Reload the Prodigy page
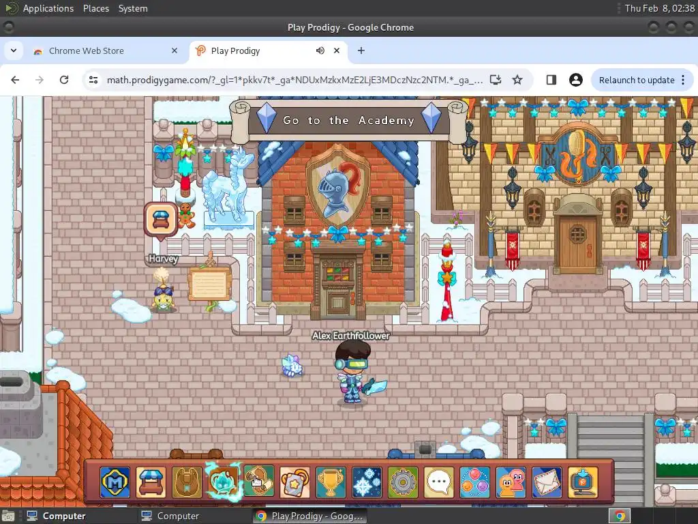This screenshot has height=524, width=698. coord(64,81)
